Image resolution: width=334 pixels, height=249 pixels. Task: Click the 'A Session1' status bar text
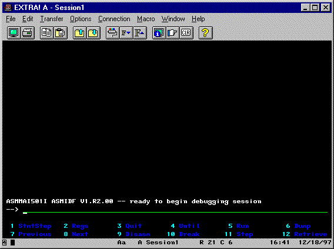[158, 243]
